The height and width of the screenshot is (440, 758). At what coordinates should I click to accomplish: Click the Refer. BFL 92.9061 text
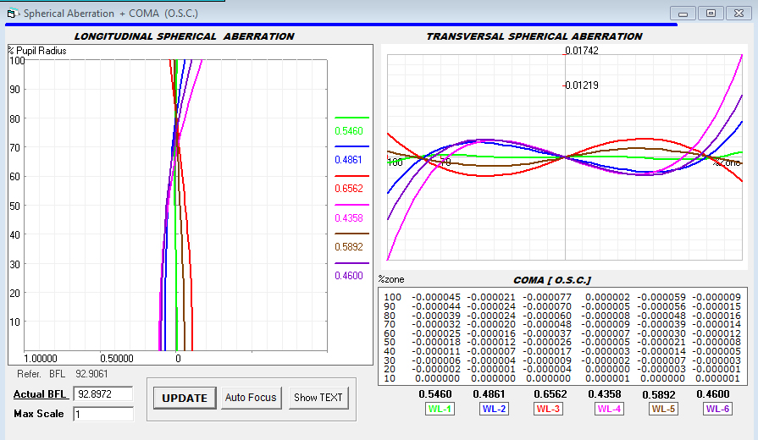[x=63, y=374]
